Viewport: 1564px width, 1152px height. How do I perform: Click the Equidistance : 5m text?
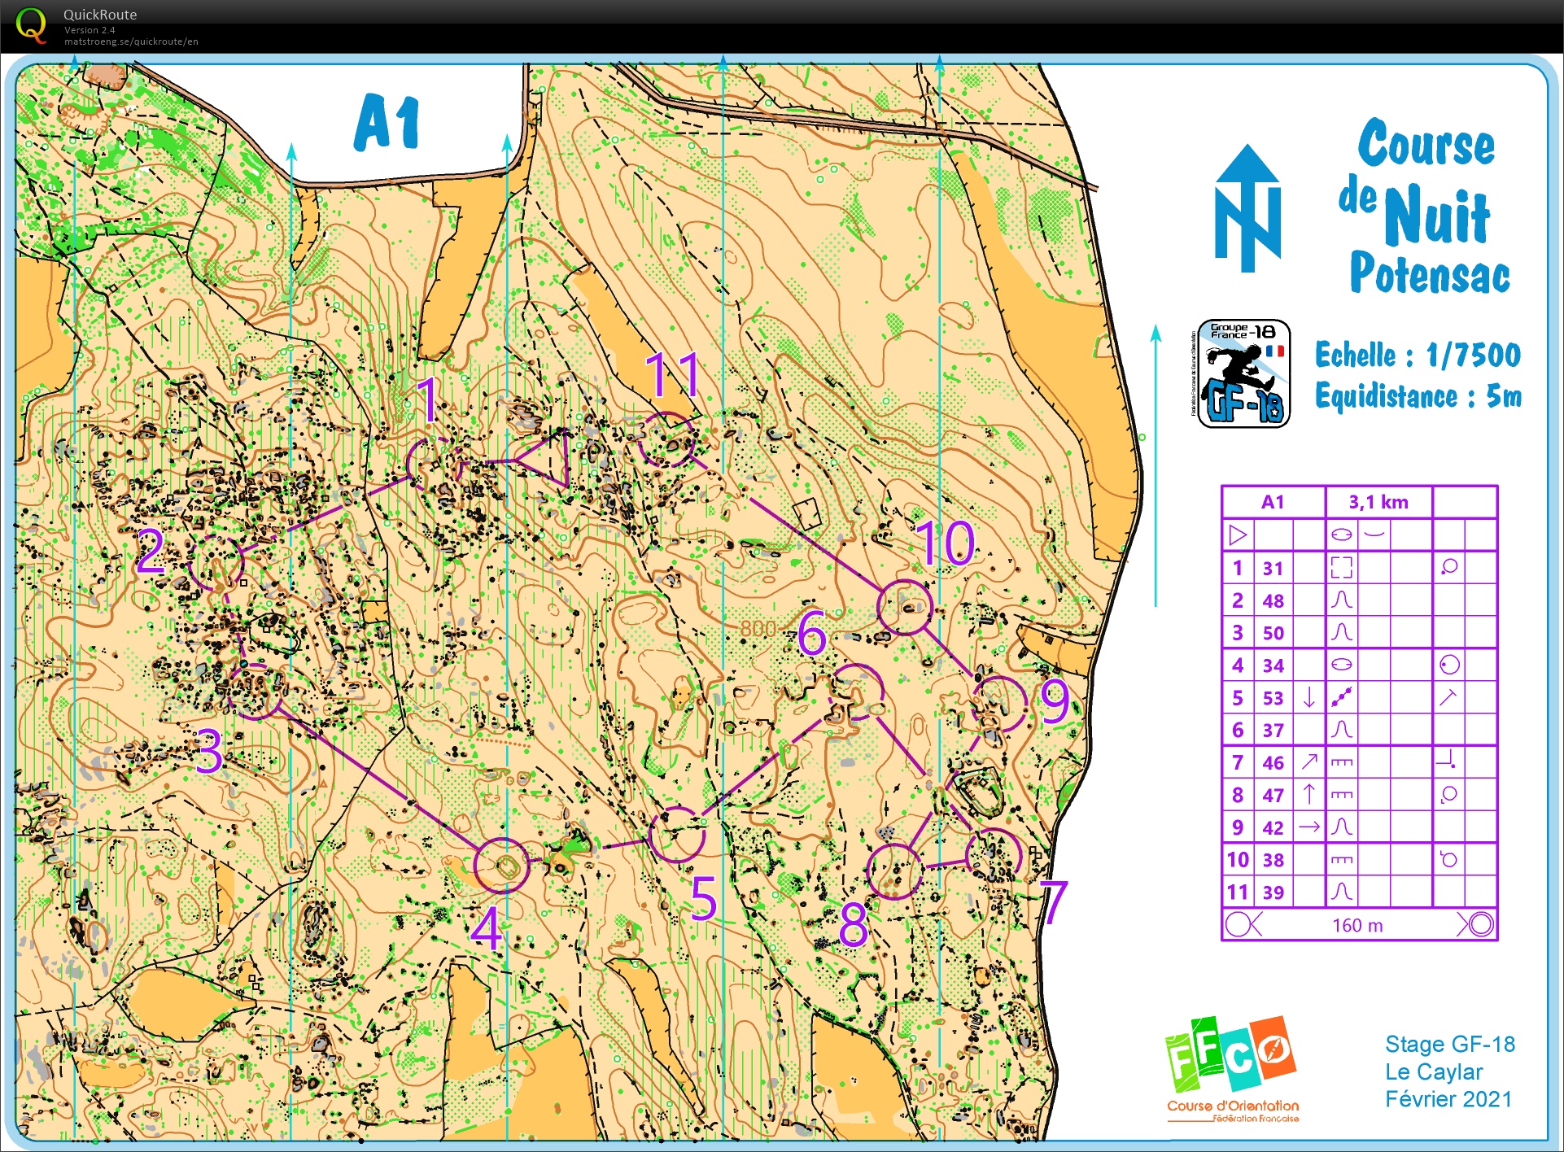pos(1418,396)
